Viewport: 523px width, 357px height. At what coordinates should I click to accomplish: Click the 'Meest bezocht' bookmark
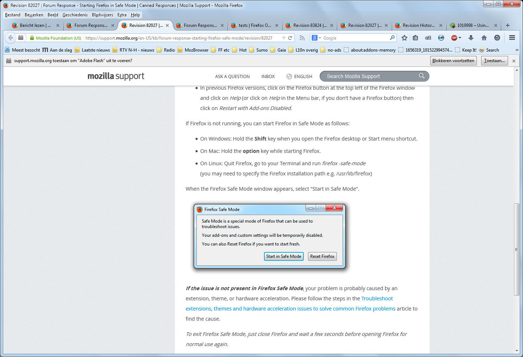click(23, 50)
